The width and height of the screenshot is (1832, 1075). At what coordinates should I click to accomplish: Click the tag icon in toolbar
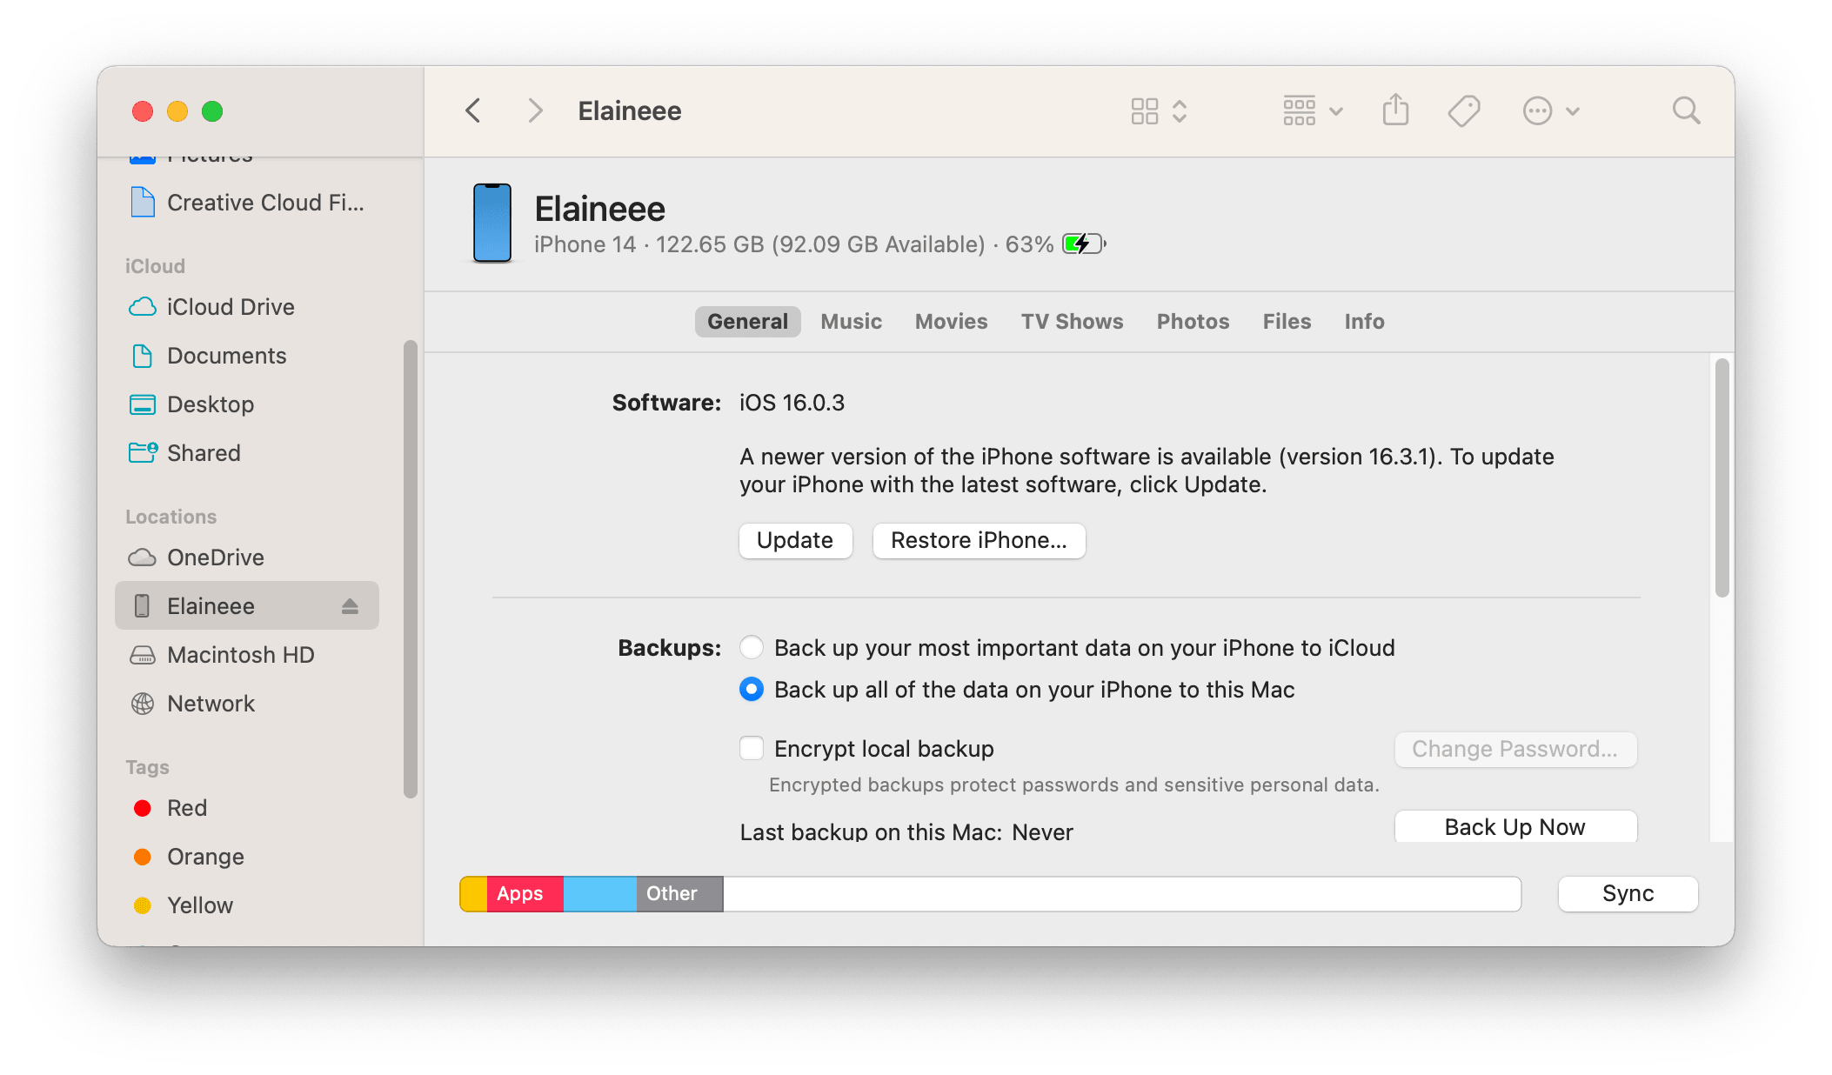pyautogui.click(x=1463, y=110)
